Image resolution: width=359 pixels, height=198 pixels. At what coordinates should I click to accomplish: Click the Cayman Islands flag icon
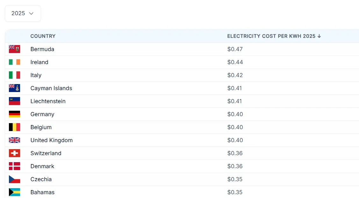14,88
